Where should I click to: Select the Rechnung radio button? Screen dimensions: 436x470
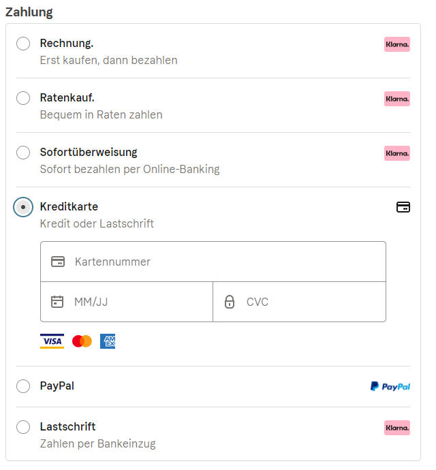23,44
